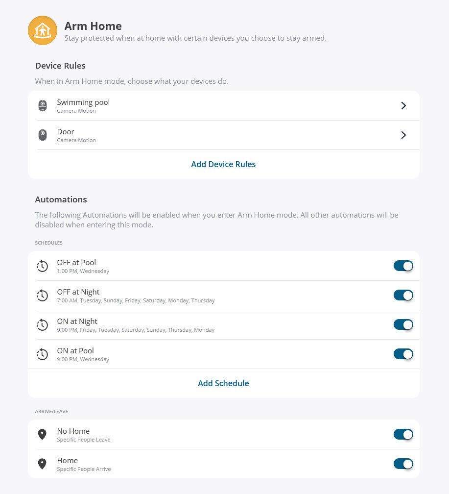The width and height of the screenshot is (449, 494).
Task: Click Add Schedule
Action: pyautogui.click(x=223, y=383)
